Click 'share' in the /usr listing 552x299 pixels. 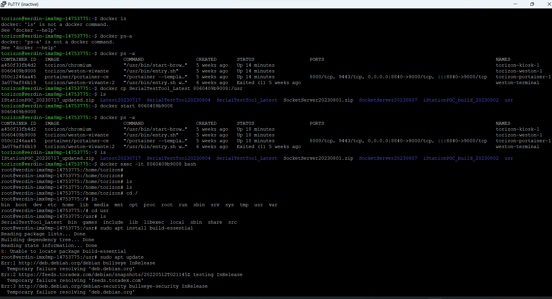(x=215, y=222)
